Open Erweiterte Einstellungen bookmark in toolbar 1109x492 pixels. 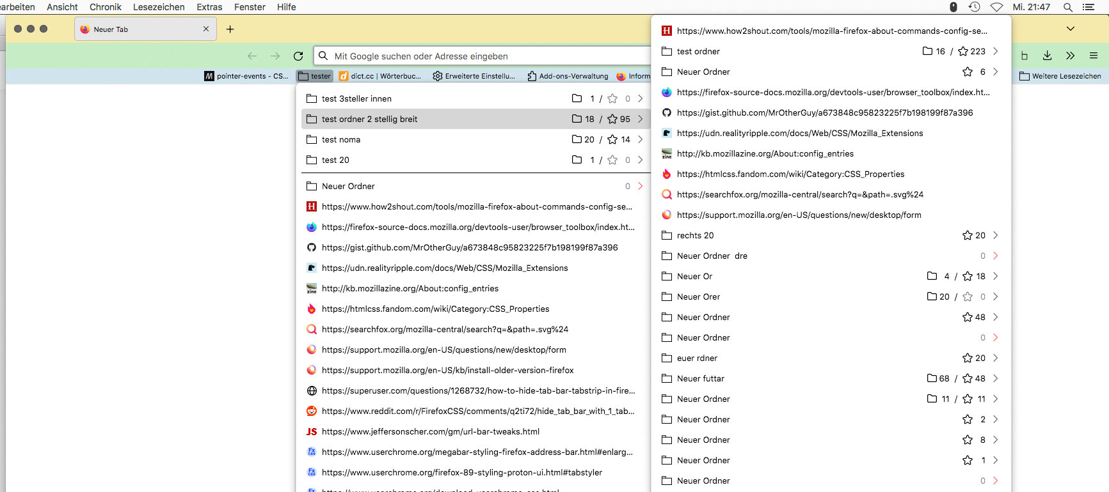click(474, 76)
